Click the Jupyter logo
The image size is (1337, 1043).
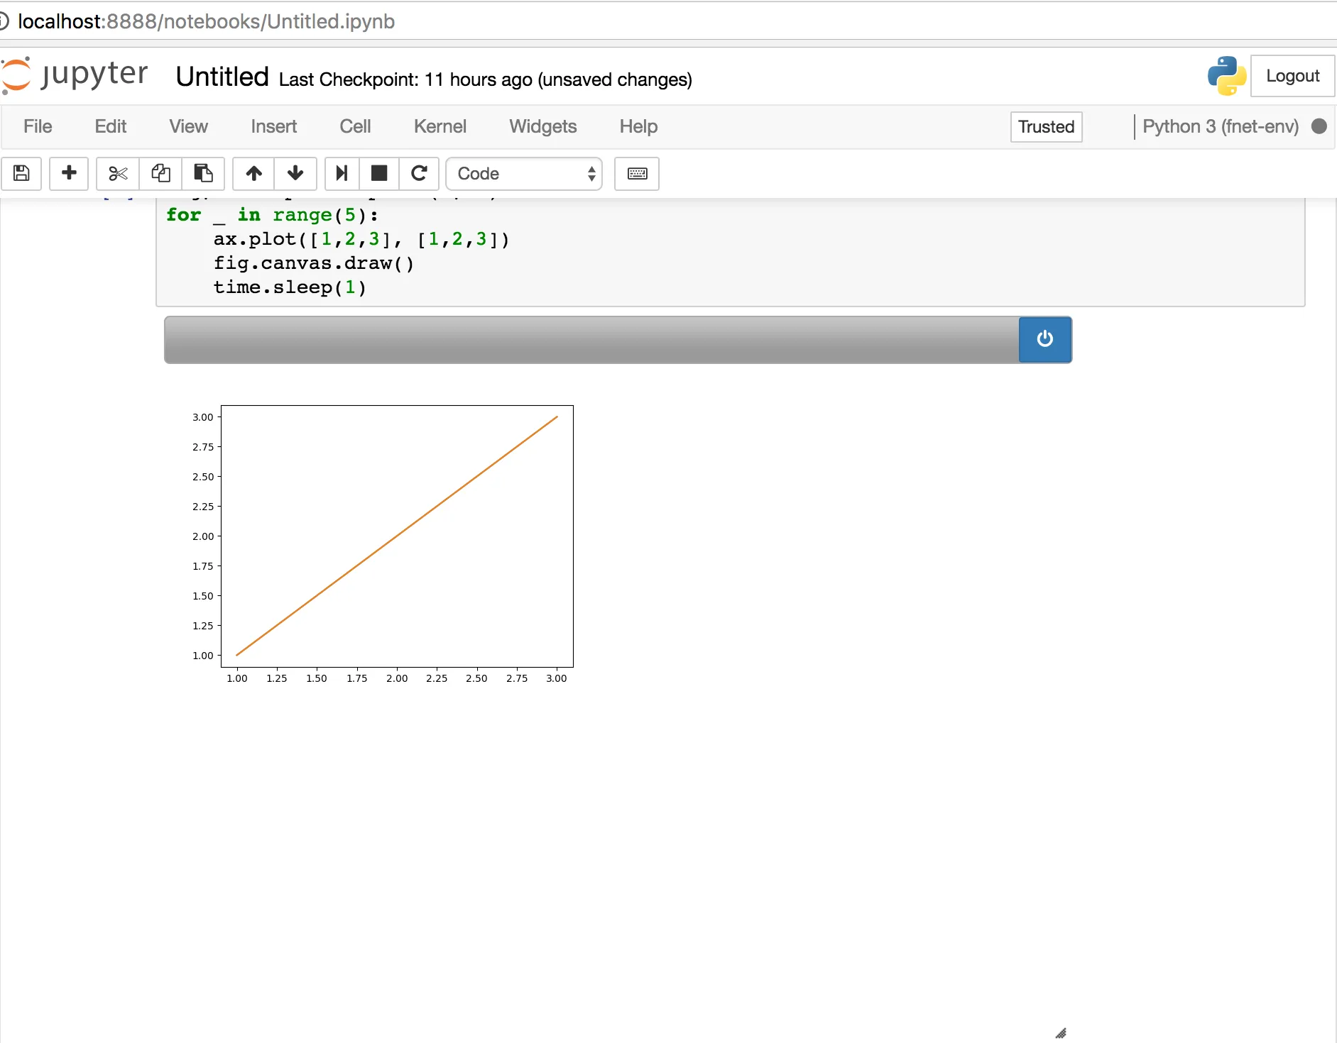pos(75,75)
